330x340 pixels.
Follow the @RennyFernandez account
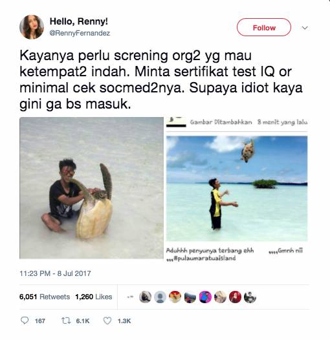coord(264,27)
